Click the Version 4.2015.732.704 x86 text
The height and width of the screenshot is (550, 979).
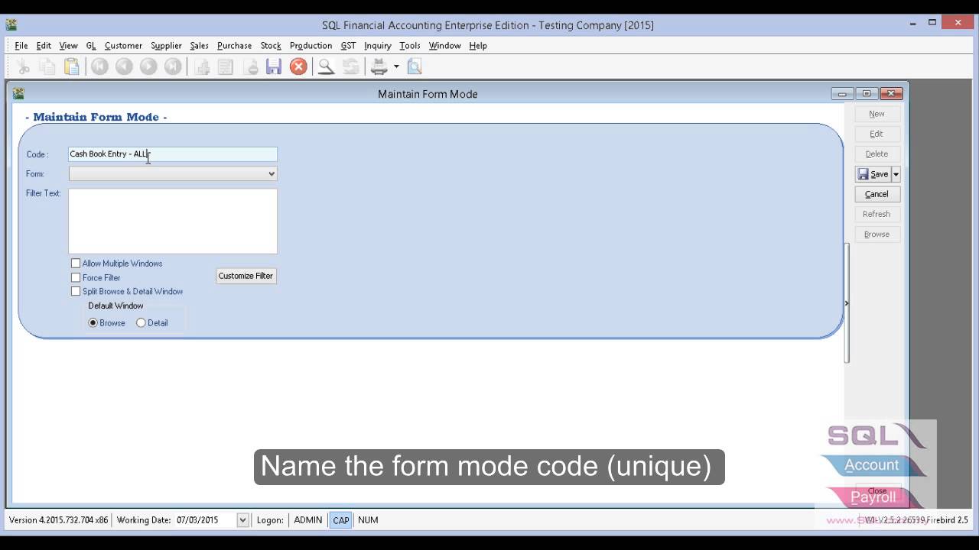point(58,520)
